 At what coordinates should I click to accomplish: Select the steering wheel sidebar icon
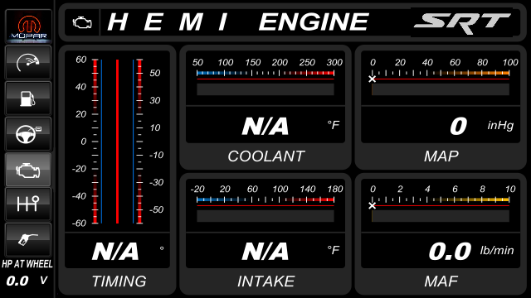point(28,134)
